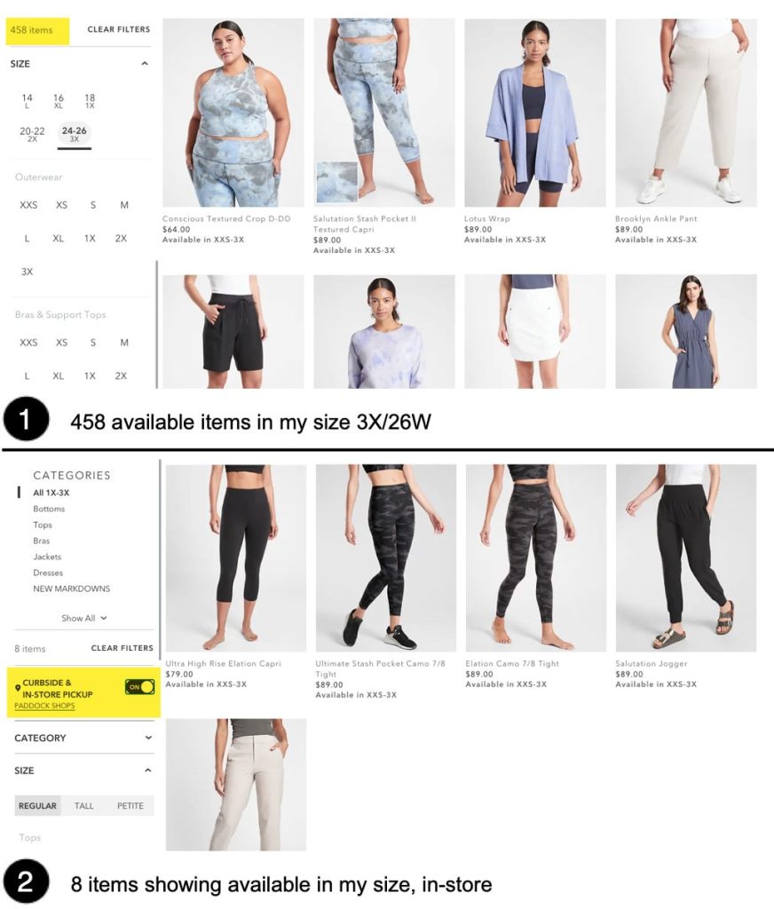Click the location pin icon beside Curbside pickup

click(x=18, y=688)
